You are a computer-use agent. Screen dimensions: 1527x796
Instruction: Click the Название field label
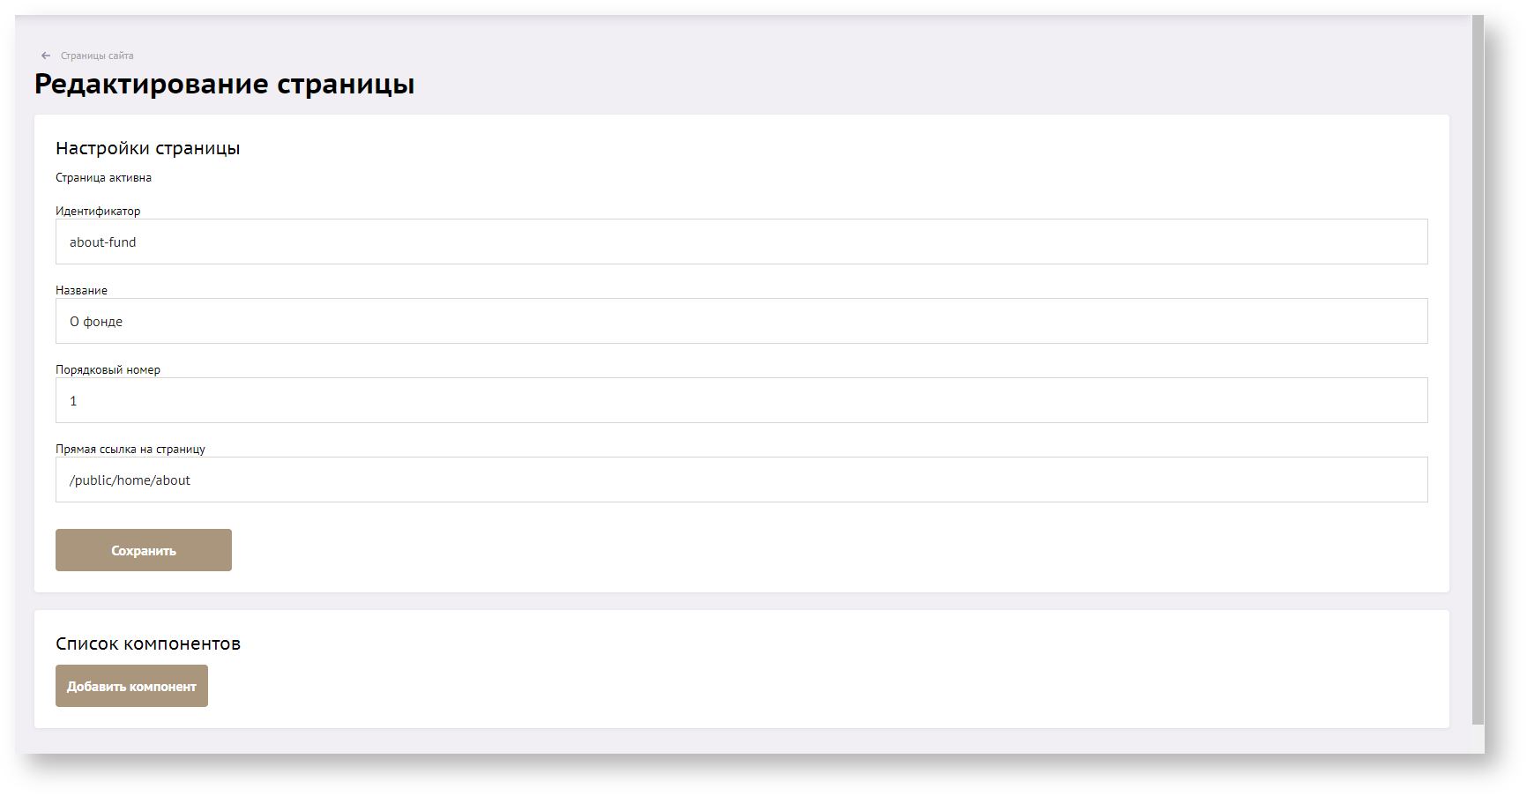[x=81, y=291]
